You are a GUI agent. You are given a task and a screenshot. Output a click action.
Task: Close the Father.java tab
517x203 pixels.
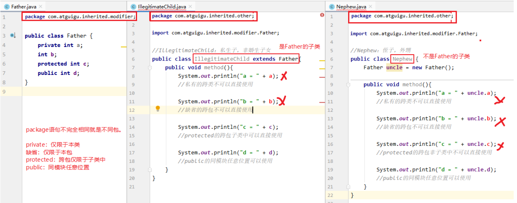click(40, 7)
